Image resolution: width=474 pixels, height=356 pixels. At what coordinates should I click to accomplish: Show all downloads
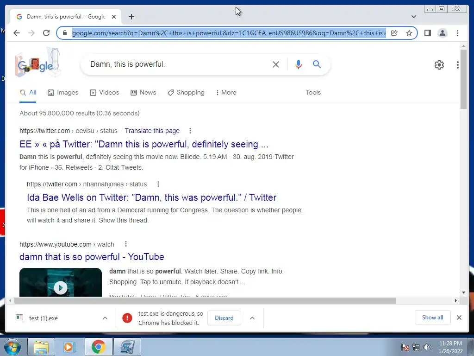[433, 318]
